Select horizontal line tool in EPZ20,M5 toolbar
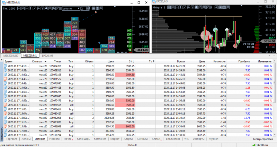This screenshot has width=277, height=147. click(177, 7)
